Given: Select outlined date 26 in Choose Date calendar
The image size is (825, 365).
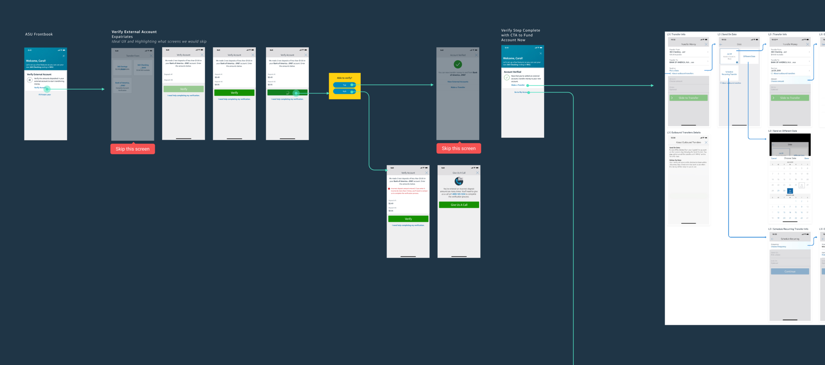Looking at the screenshot, I should coord(802,185).
